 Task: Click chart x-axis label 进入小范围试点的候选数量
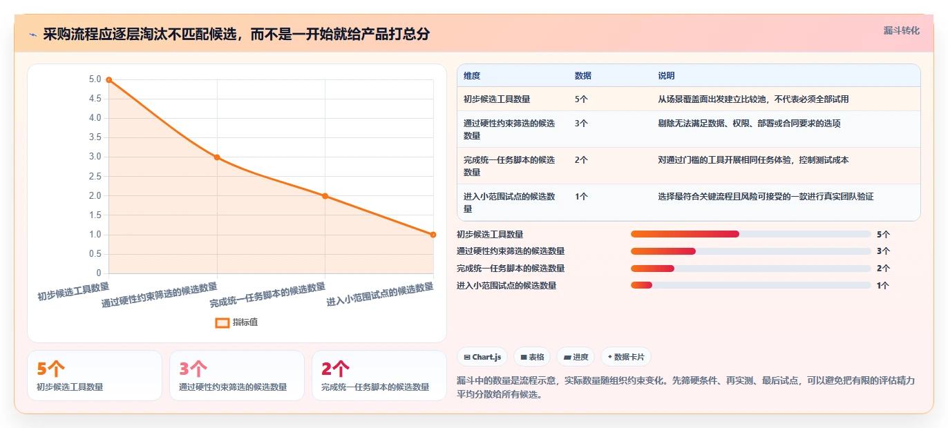(x=380, y=294)
